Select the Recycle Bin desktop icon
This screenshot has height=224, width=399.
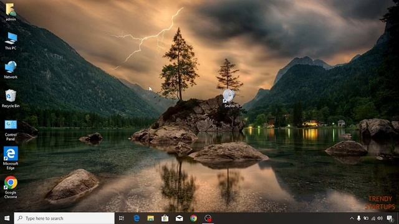coord(11,98)
